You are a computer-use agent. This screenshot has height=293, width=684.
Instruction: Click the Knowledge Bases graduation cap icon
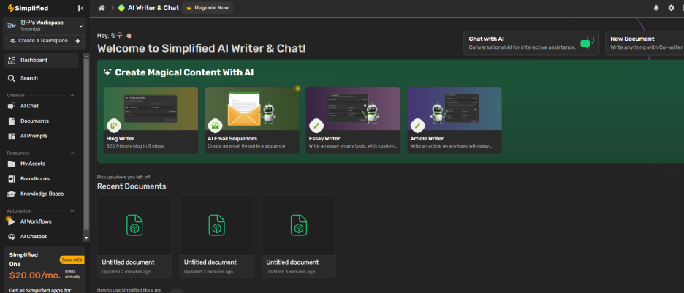point(12,194)
